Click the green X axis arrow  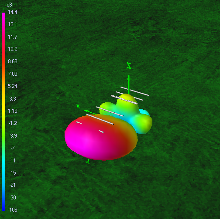tap(90, 112)
